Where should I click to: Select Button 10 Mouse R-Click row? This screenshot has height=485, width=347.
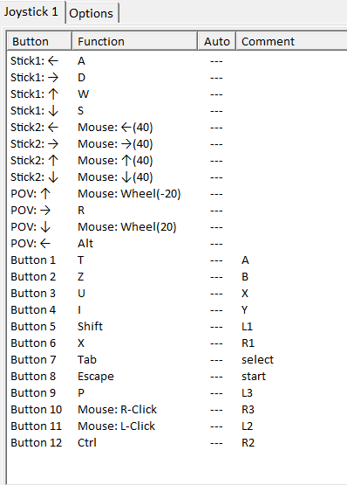tap(177, 410)
